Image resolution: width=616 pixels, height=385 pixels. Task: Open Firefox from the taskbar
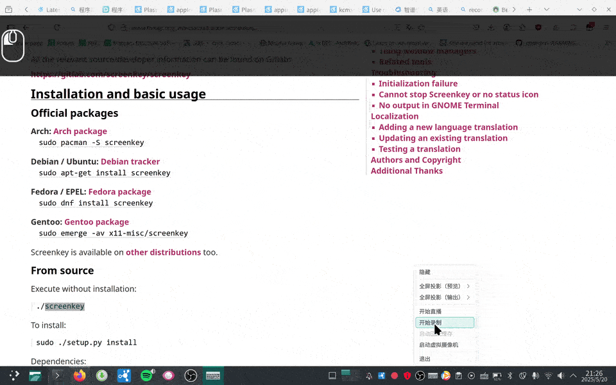tap(80, 375)
